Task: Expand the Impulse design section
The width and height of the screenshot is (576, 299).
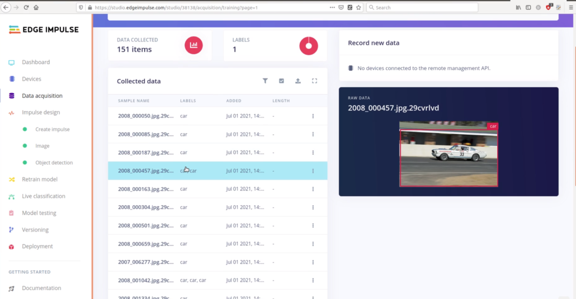Action: (x=41, y=112)
